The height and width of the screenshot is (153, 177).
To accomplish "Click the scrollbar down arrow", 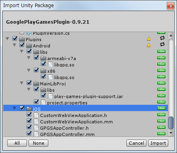I will (x=171, y=133).
